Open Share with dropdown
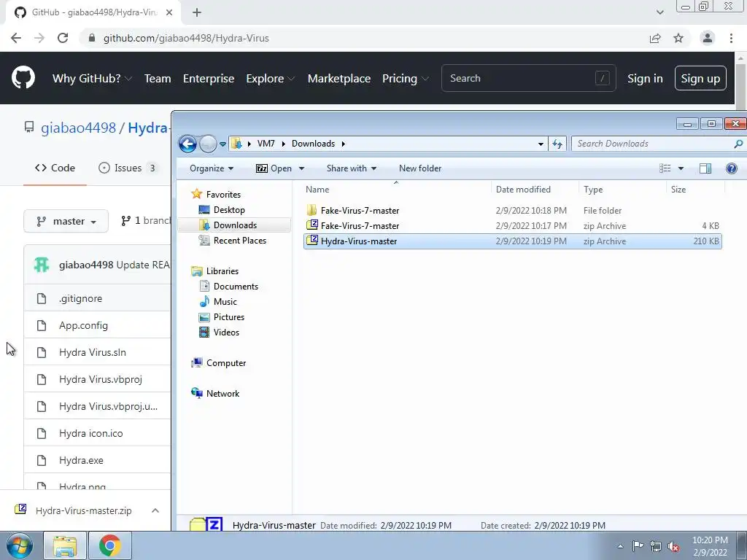 pos(352,168)
